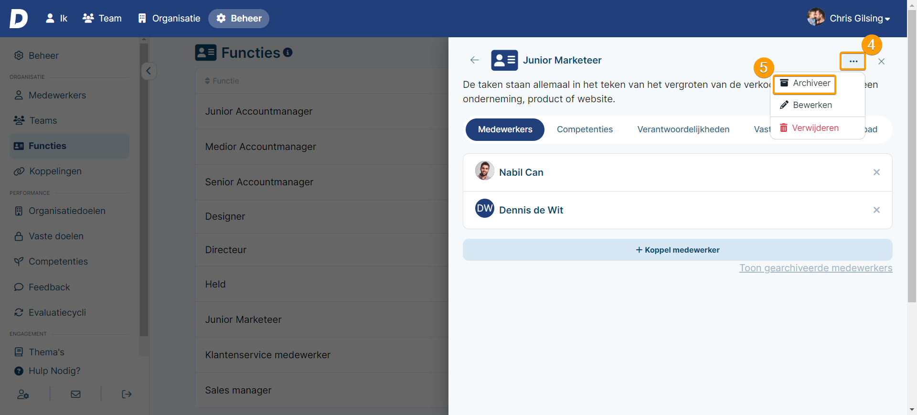Click Toon gearchiveerde medewerkers link
917x415 pixels.
click(x=816, y=268)
